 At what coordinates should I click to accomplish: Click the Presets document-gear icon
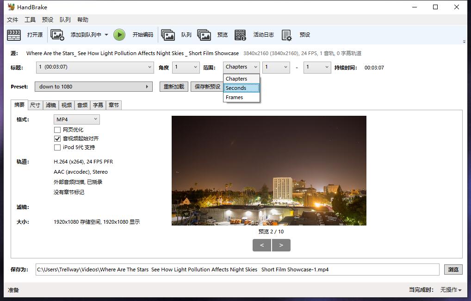pos(286,35)
